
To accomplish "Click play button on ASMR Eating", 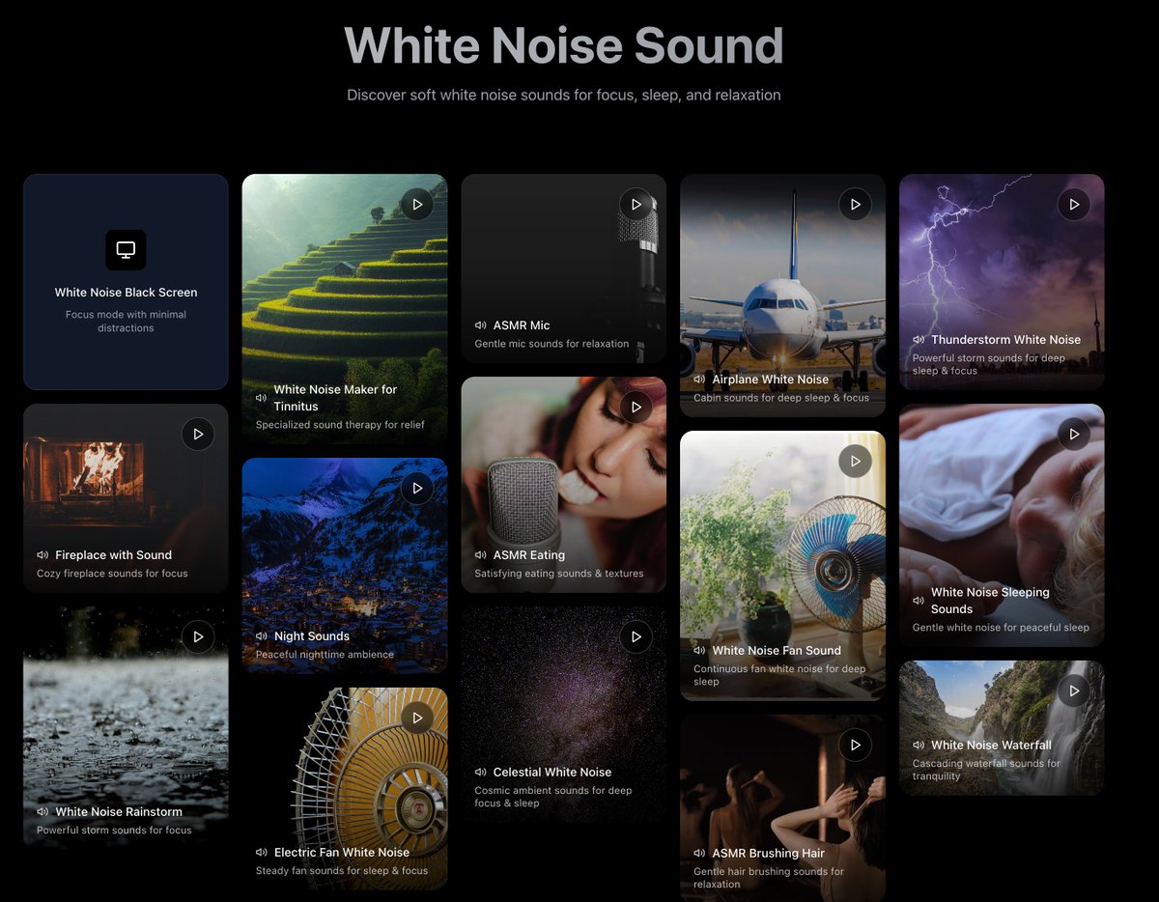I will (x=636, y=408).
